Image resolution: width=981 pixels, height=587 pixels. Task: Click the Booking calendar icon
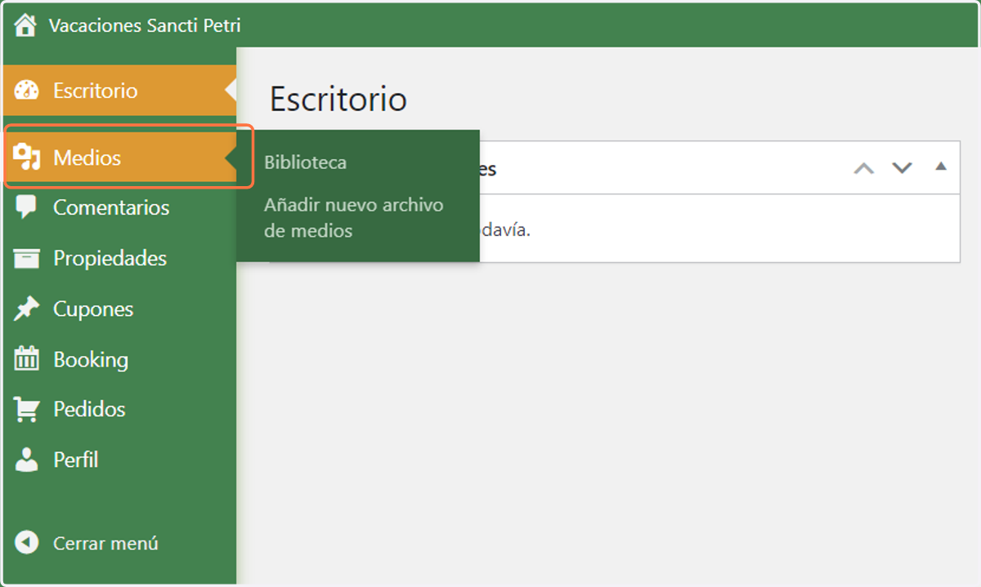coord(27,358)
